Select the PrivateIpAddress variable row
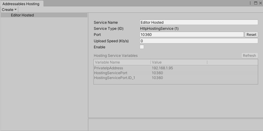This screenshot has height=131, width=263. pos(109,68)
